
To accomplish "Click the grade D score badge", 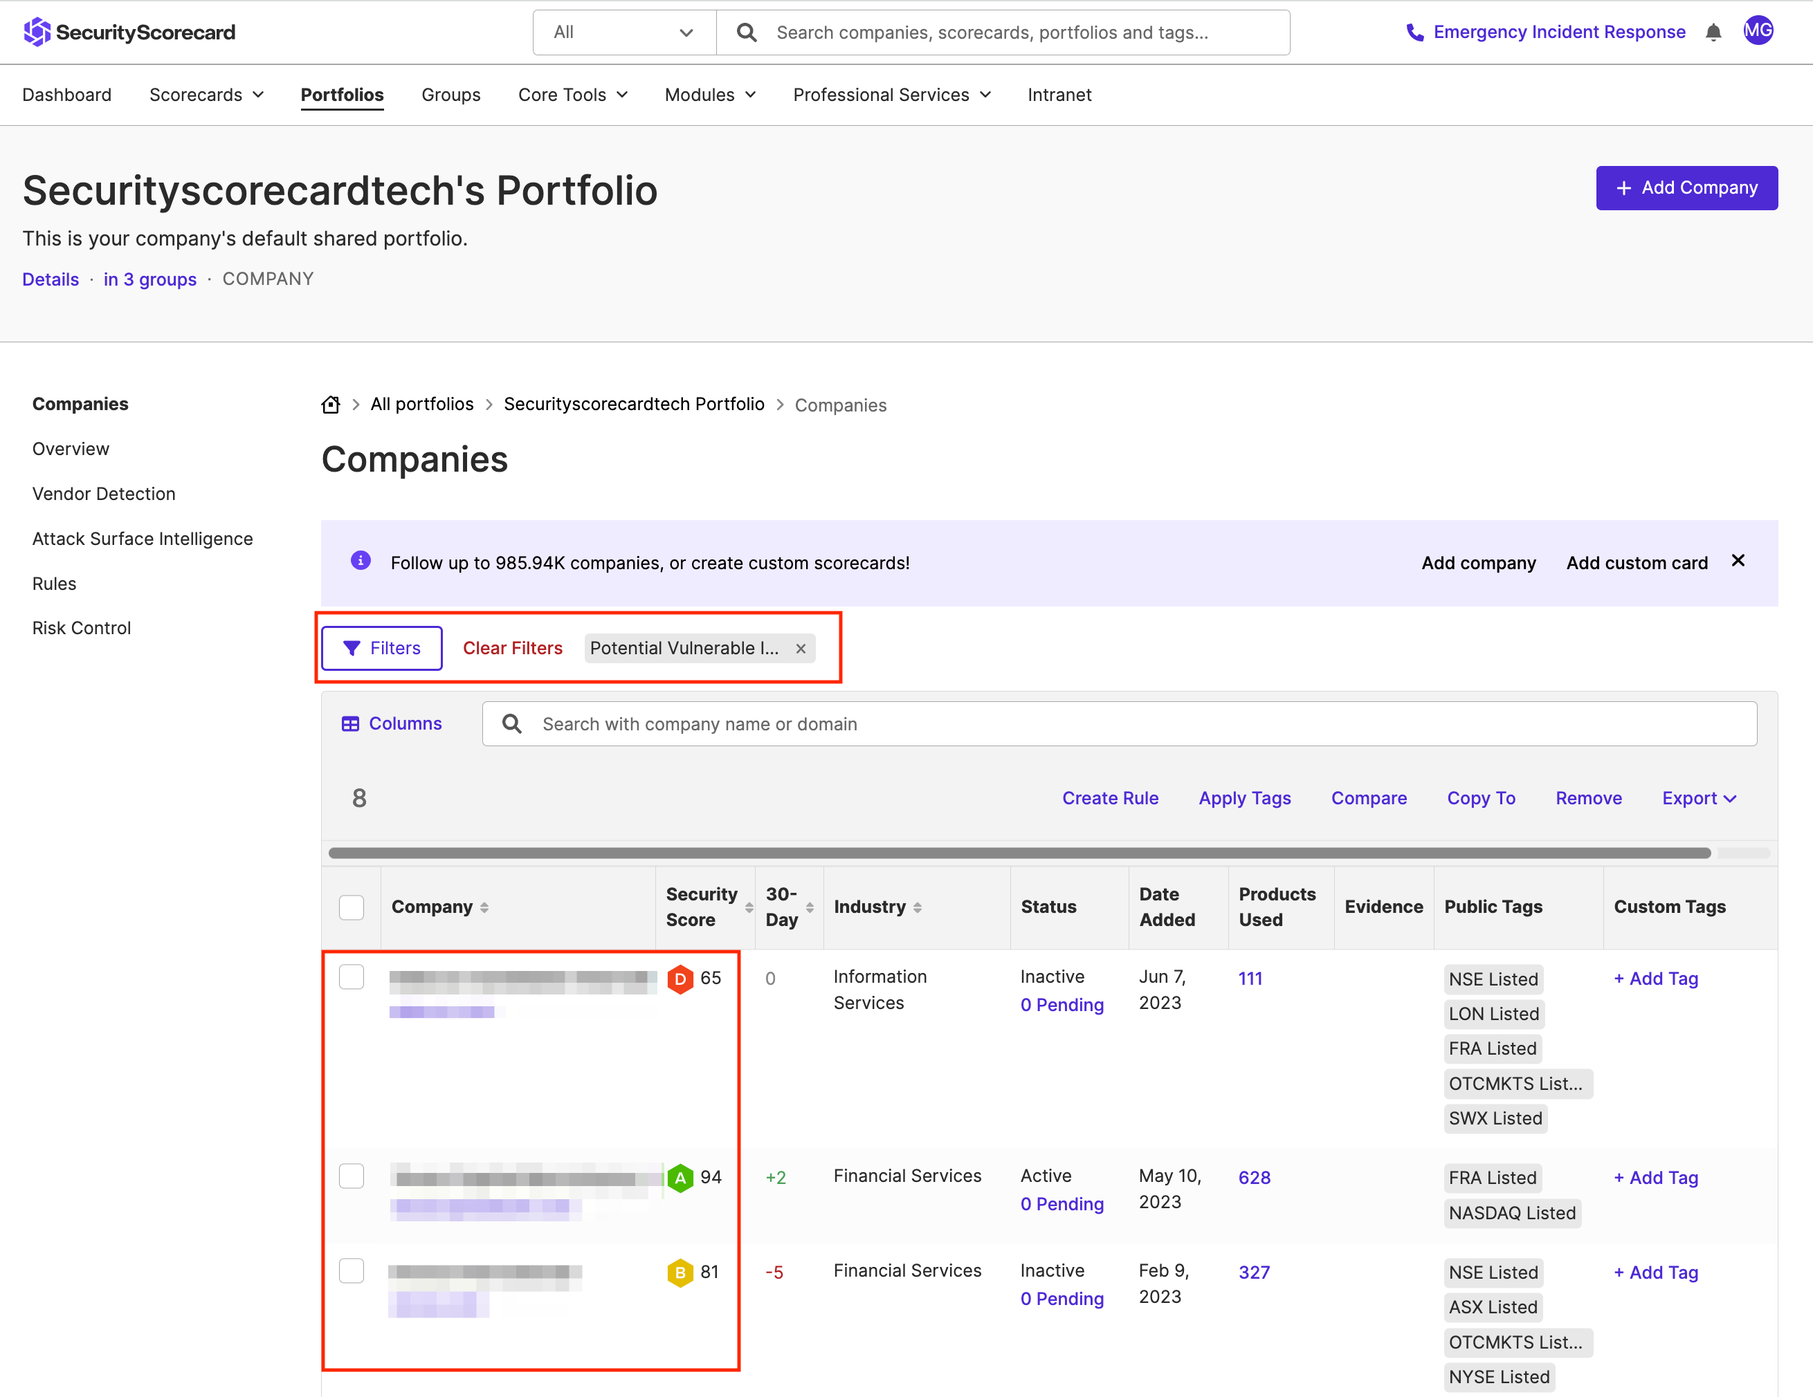I will click(680, 979).
